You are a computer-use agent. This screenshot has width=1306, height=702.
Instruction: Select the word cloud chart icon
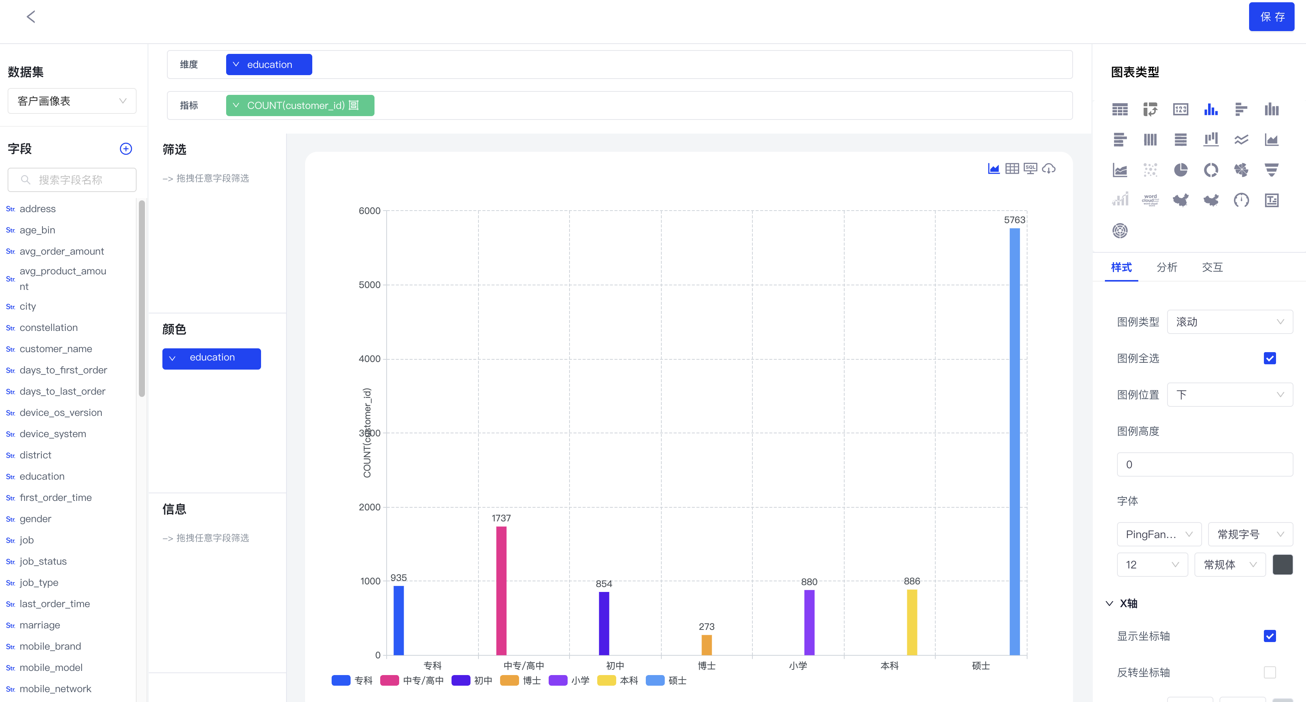click(1150, 200)
